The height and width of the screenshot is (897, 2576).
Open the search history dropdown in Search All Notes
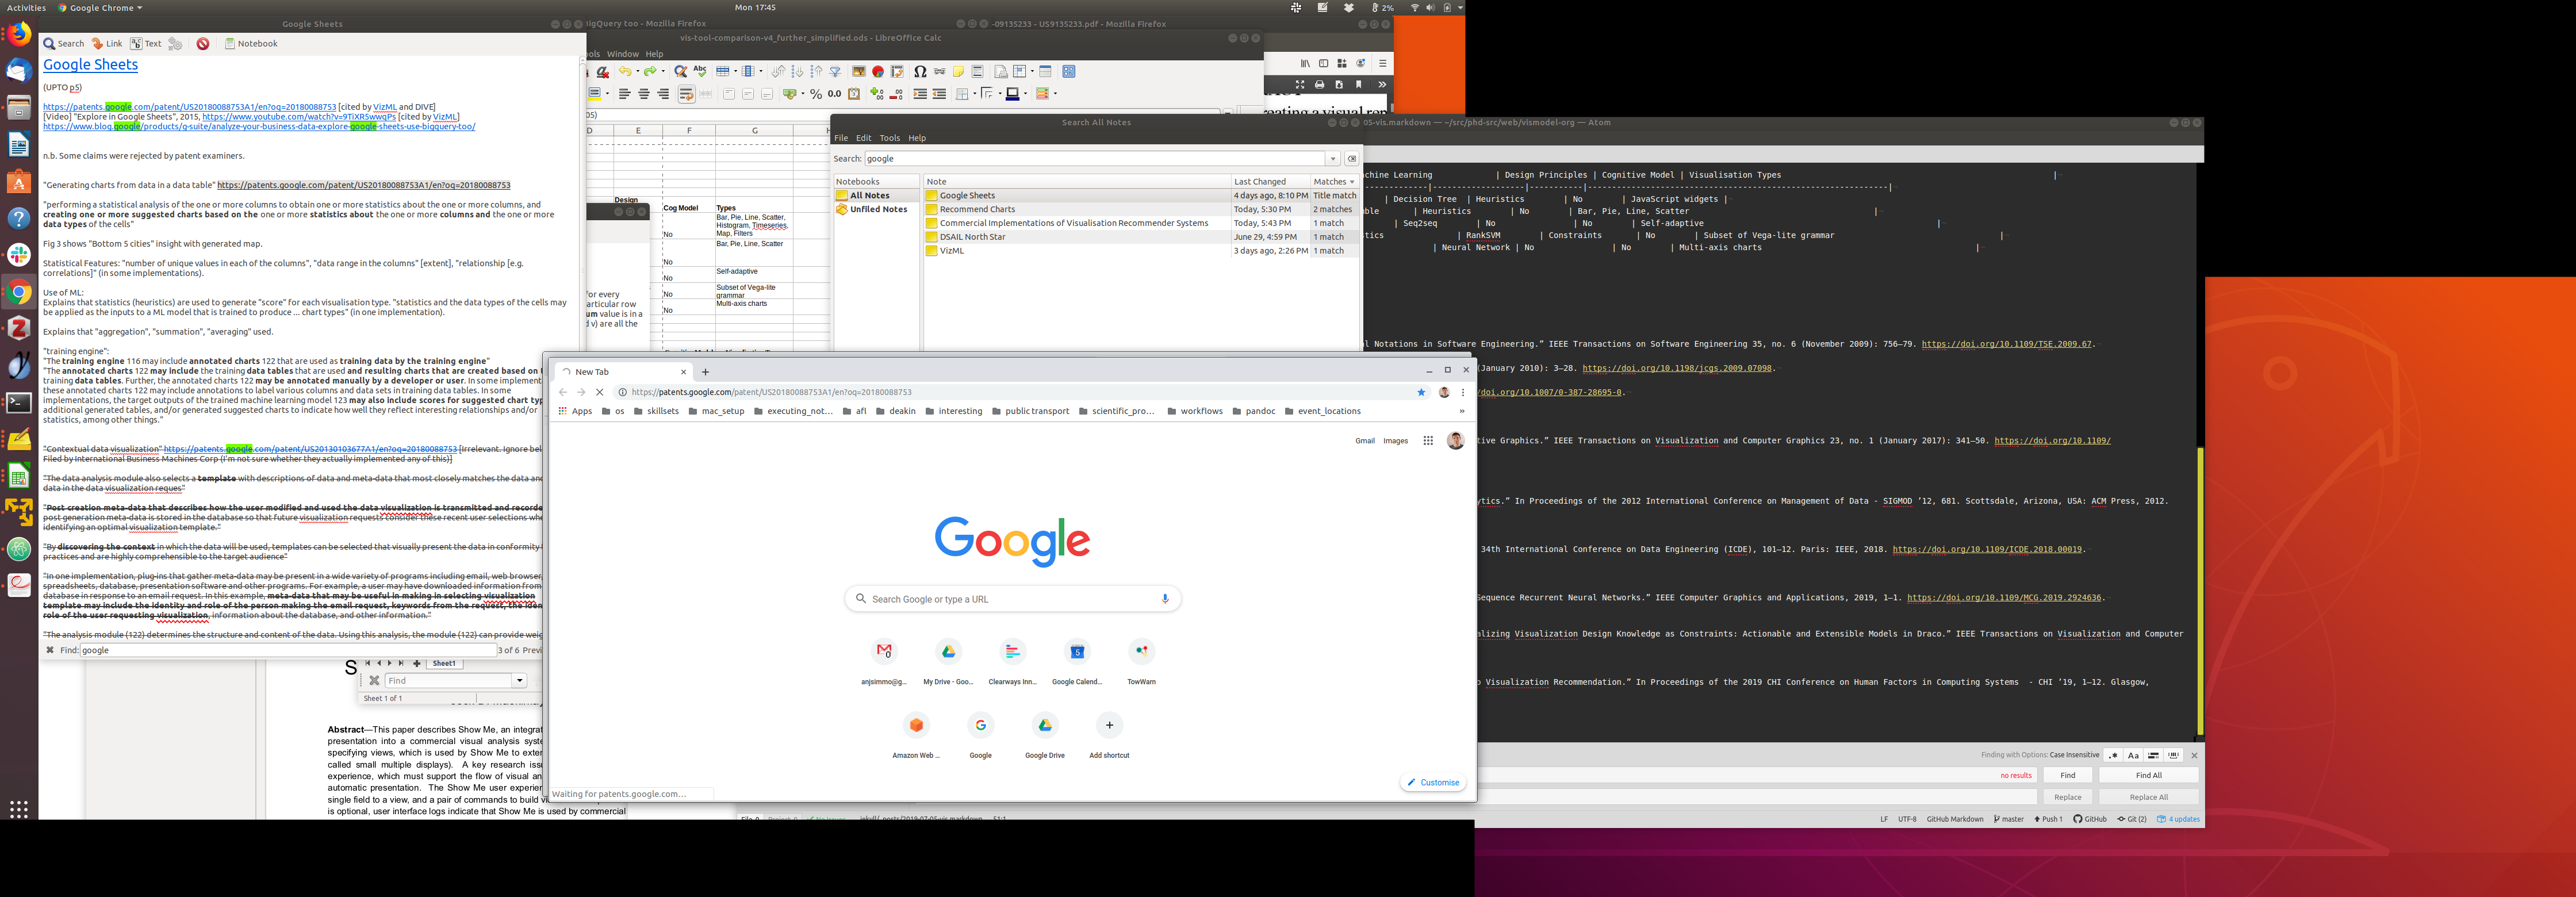pyautogui.click(x=1332, y=159)
